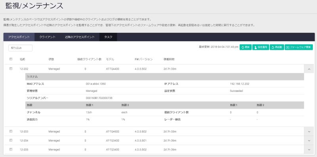
Task: Select all access points with header checkbox
Action: click(11, 59)
